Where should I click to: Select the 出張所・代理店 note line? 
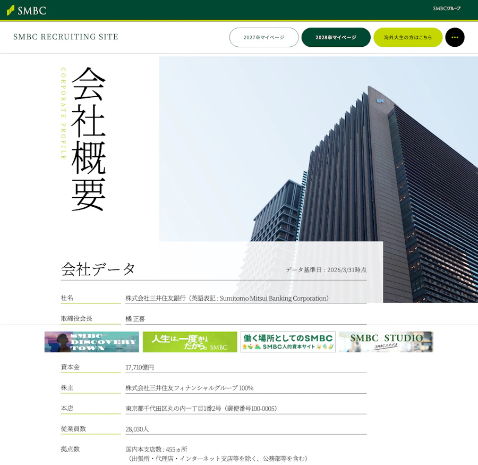(217, 459)
